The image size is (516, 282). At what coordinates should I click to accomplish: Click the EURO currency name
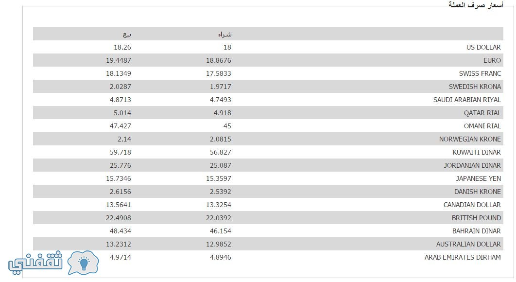click(x=492, y=60)
